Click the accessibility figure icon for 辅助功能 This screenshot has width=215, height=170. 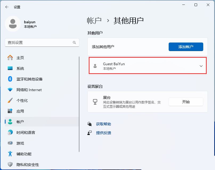(10, 154)
